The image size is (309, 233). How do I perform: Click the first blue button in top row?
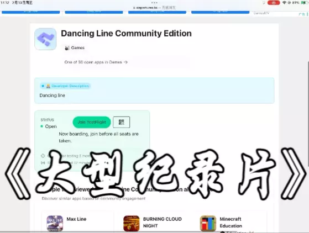pyautogui.click(x=31, y=12)
